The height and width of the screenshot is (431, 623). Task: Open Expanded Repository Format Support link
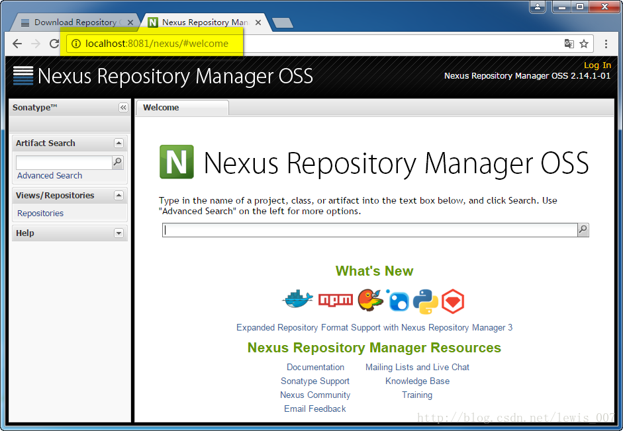(x=374, y=327)
